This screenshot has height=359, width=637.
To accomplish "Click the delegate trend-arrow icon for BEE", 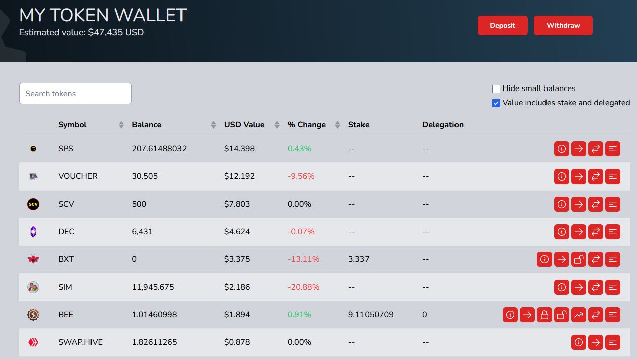I will point(579,315).
